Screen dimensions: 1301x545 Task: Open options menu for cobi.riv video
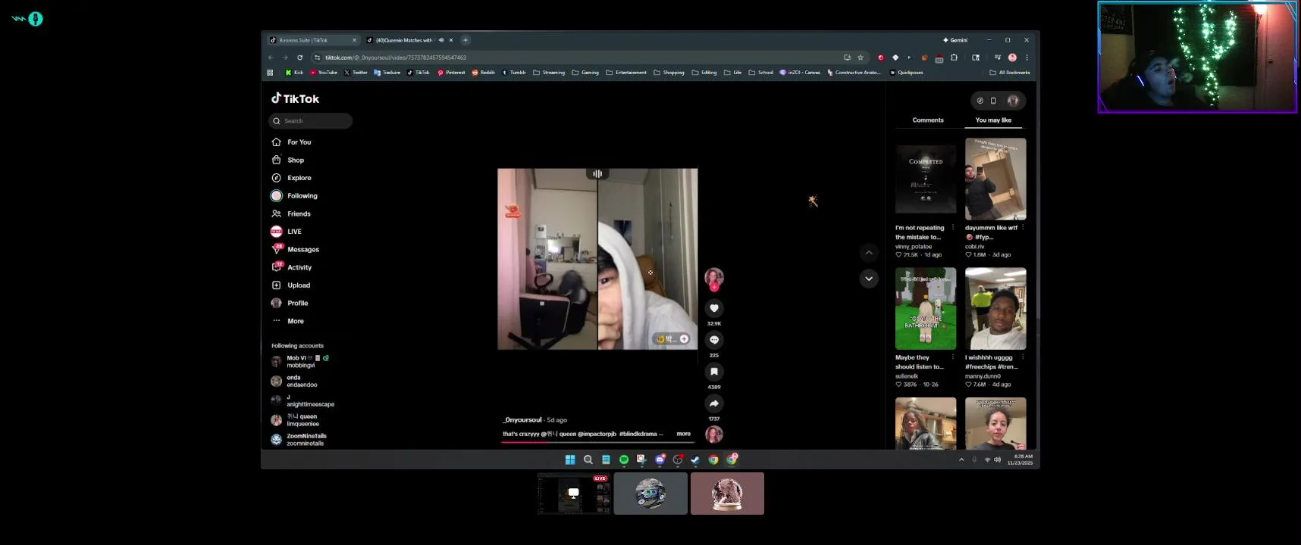(x=1023, y=228)
